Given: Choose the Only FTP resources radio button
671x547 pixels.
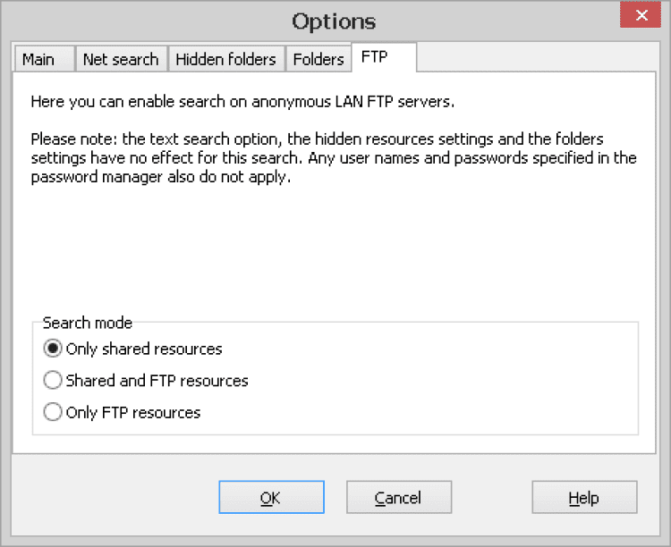Looking at the screenshot, I should click(54, 413).
